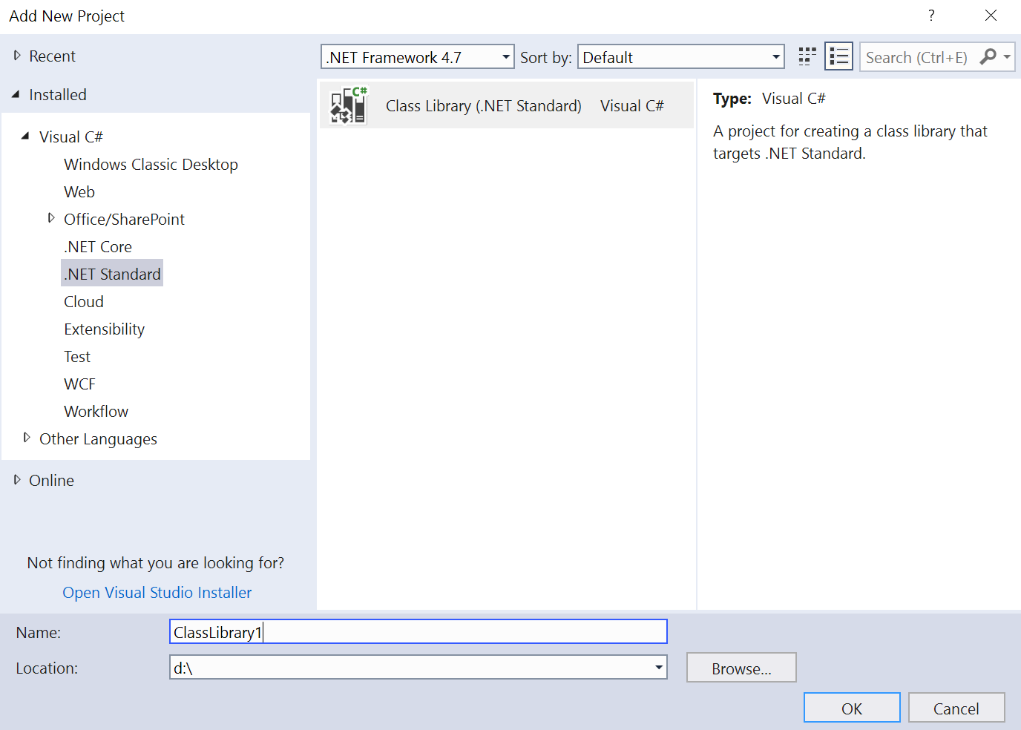
Task: Click the Open Visual Studio Installer link
Action: pyautogui.click(x=157, y=593)
